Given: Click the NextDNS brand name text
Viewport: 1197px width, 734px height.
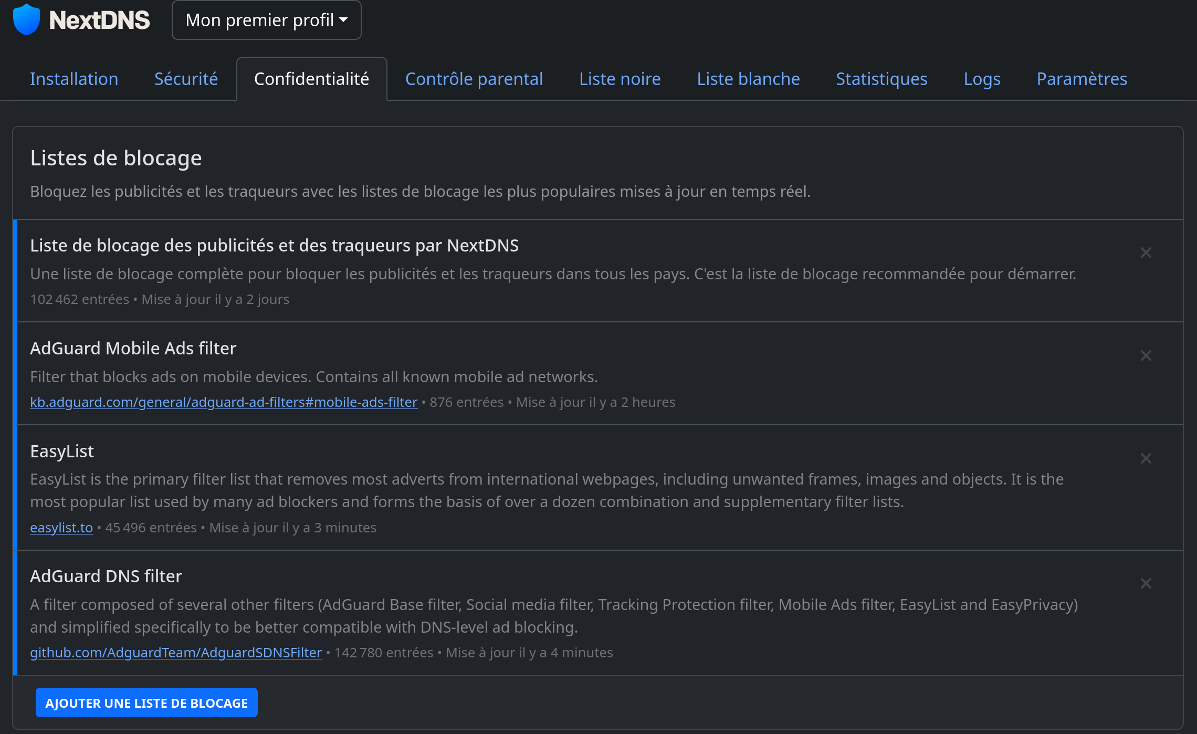Looking at the screenshot, I should [x=100, y=20].
